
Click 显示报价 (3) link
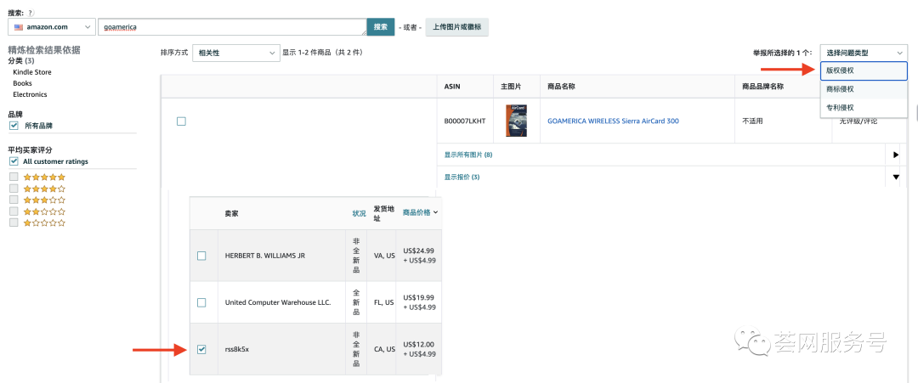pyautogui.click(x=462, y=177)
